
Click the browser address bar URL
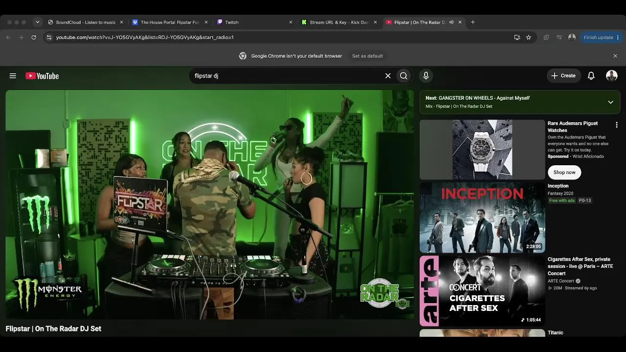coord(145,37)
